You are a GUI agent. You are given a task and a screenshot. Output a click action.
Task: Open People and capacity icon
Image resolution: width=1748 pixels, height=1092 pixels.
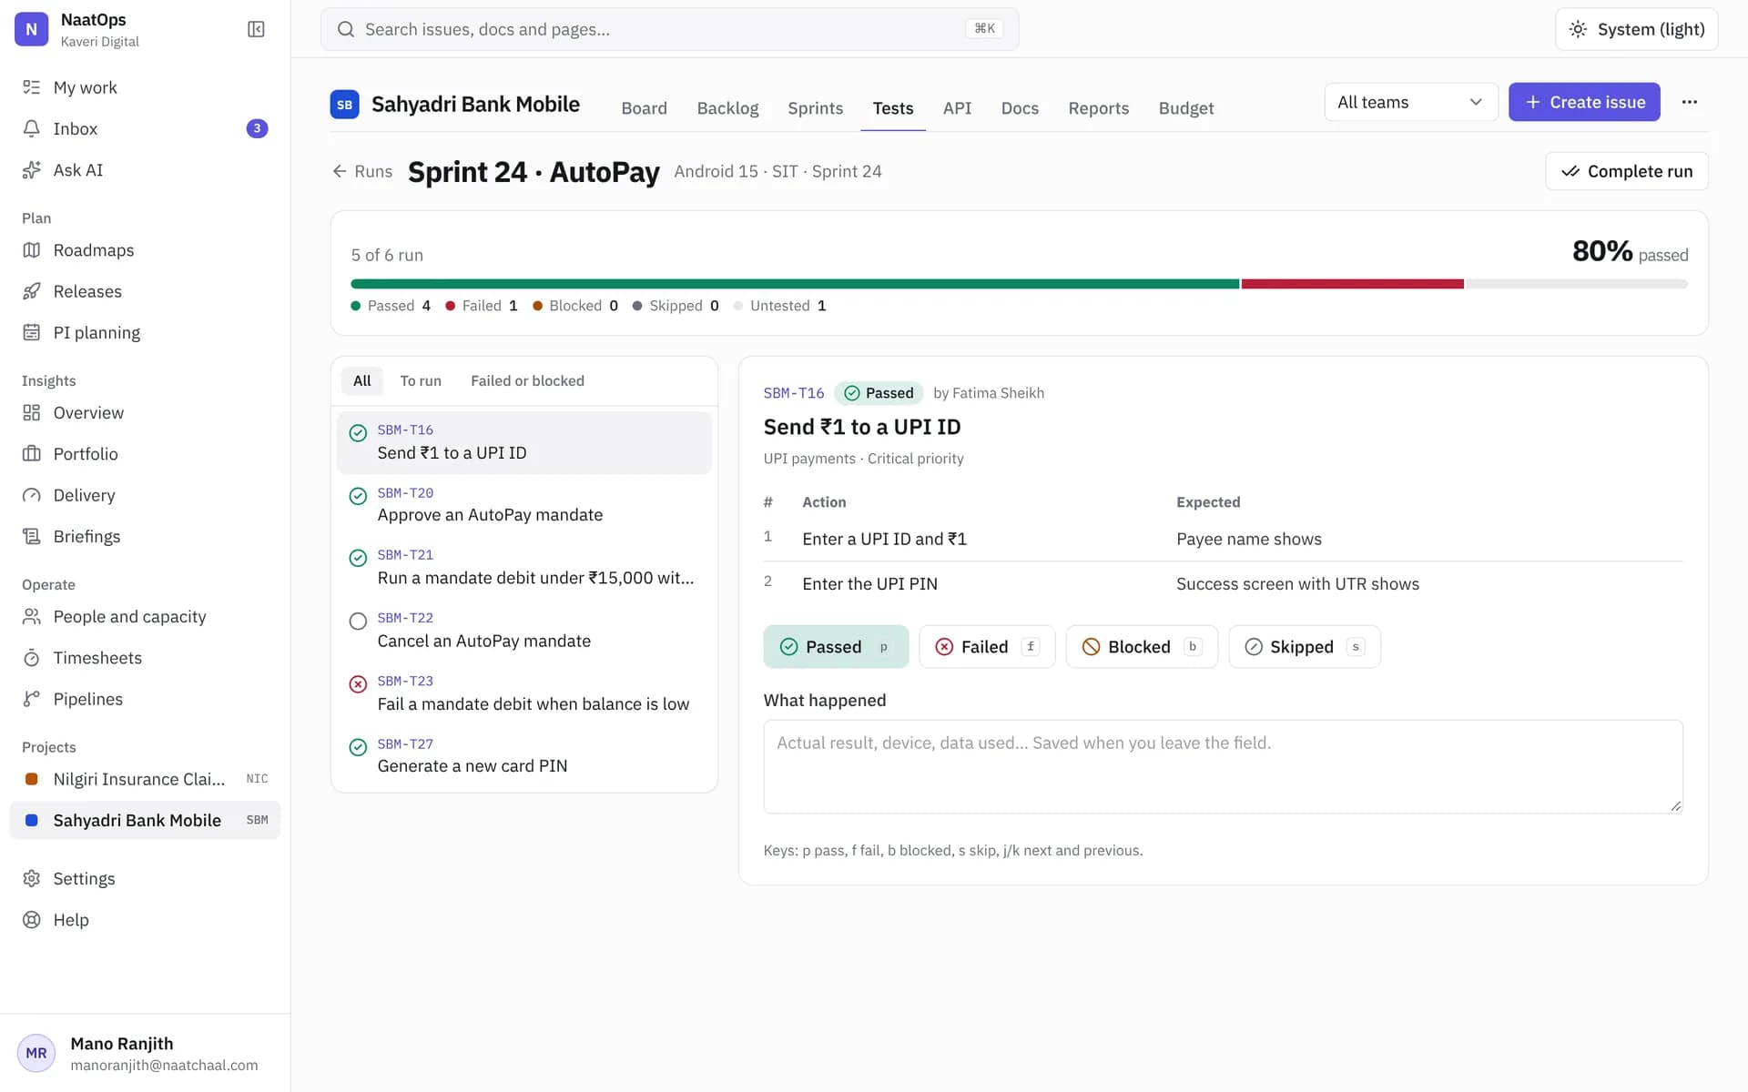[32, 616]
